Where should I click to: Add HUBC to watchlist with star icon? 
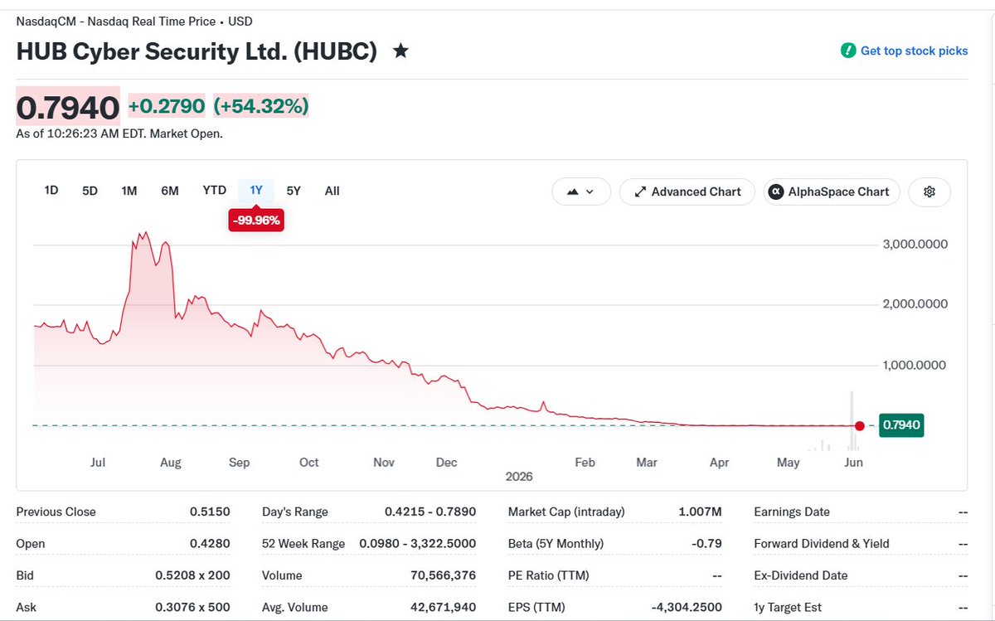click(x=400, y=51)
